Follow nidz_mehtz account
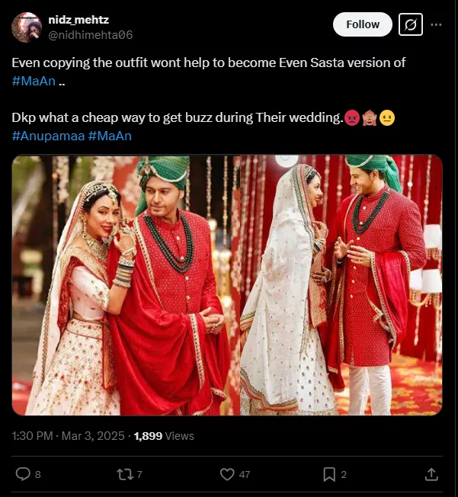This screenshot has height=497, width=458. 363,25
